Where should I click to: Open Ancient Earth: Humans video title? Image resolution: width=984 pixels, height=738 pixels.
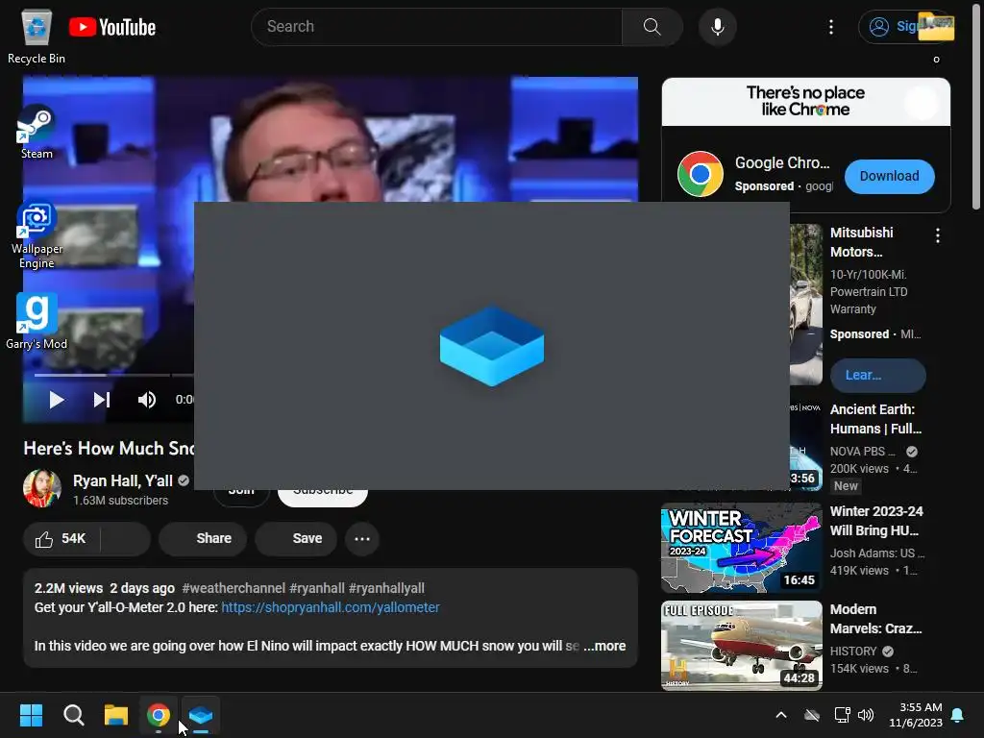tap(876, 419)
